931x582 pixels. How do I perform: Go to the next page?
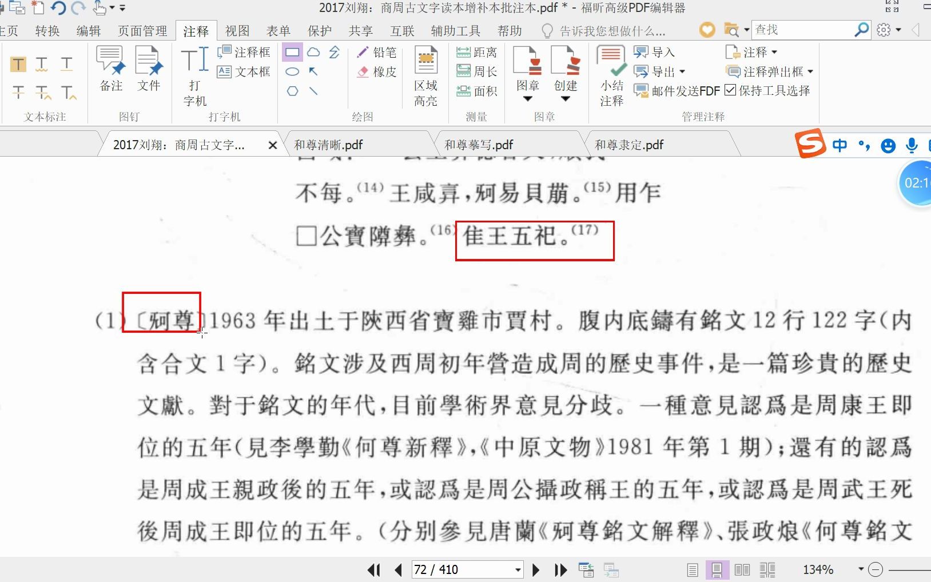(536, 570)
